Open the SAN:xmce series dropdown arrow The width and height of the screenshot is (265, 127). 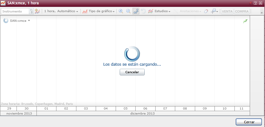coord(29,21)
